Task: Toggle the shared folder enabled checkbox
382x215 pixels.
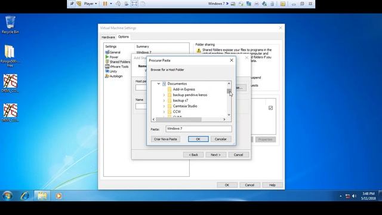Action: (270, 108)
